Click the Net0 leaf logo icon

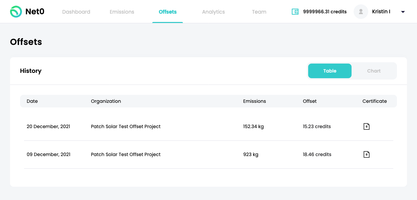pyautogui.click(x=16, y=12)
